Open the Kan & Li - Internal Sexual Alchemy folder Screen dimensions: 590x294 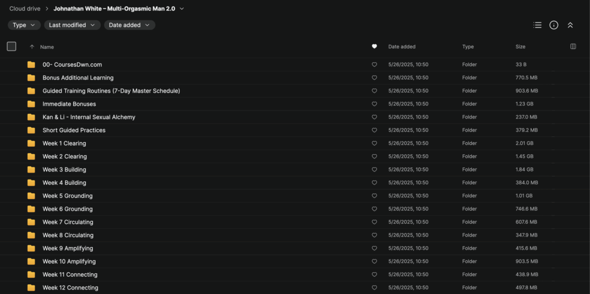pyautogui.click(x=89, y=117)
